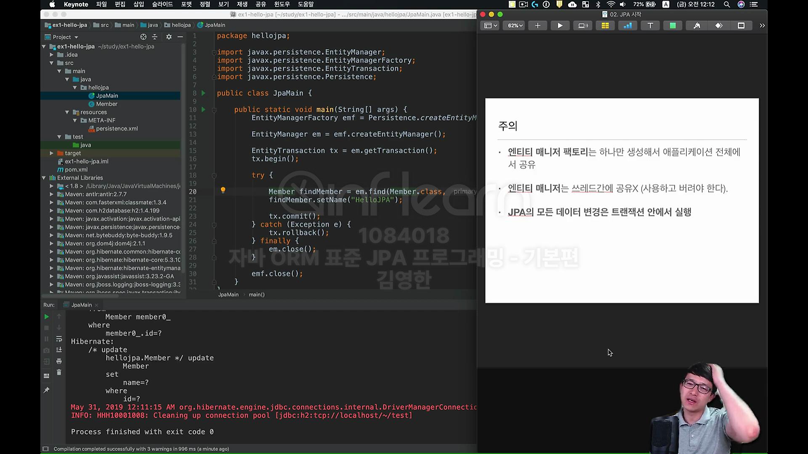The height and width of the screenshot is (454, 808).
Task: Open the Keynote View options dropdown
Action: tap(490, 26)
